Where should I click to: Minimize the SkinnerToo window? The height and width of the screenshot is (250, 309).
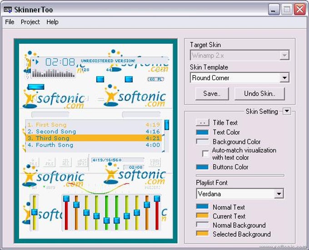pos(274,10)
